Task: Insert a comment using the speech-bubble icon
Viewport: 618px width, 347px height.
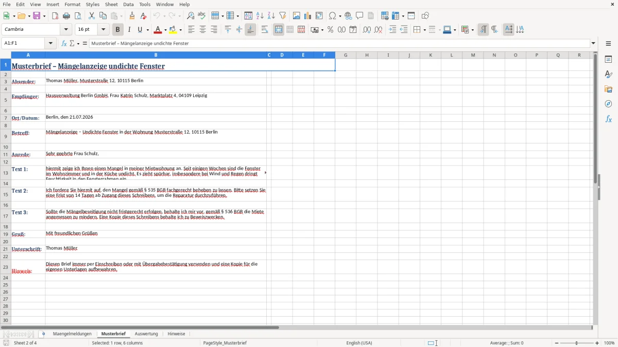Action: 359,16
